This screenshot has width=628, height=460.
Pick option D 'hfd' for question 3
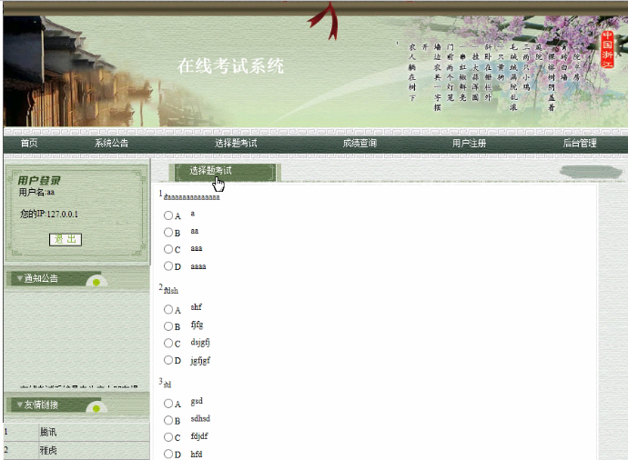click(x=168, y=454)
